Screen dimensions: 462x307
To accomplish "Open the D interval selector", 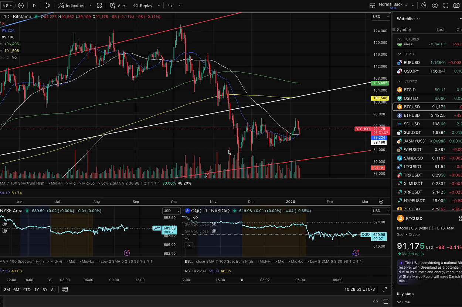I will tap(34, 6).
